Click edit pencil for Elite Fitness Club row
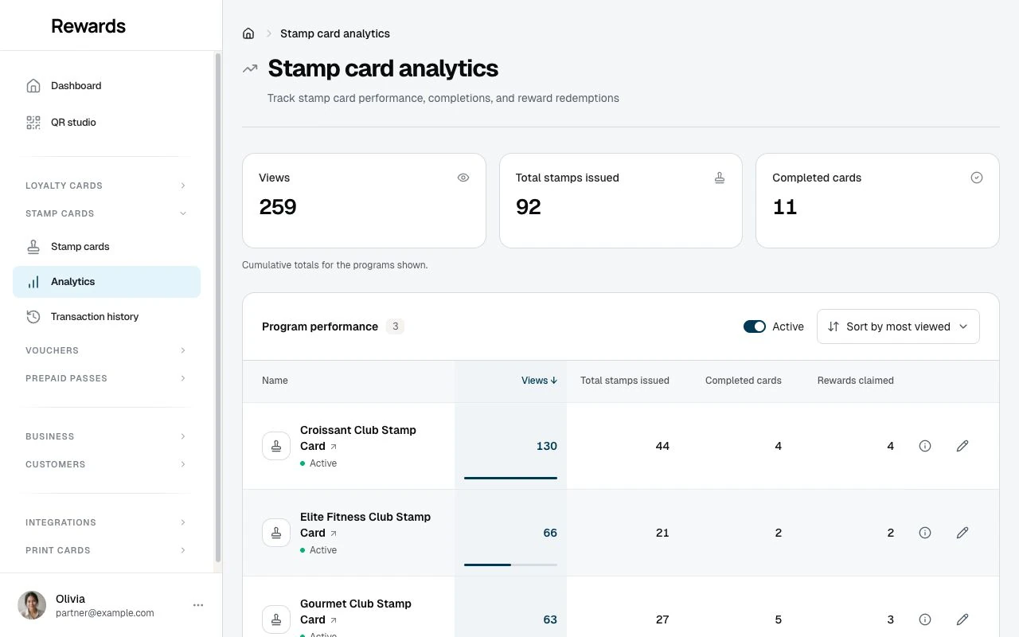Screen dimensions: 1019x637 tap(962, 533)
